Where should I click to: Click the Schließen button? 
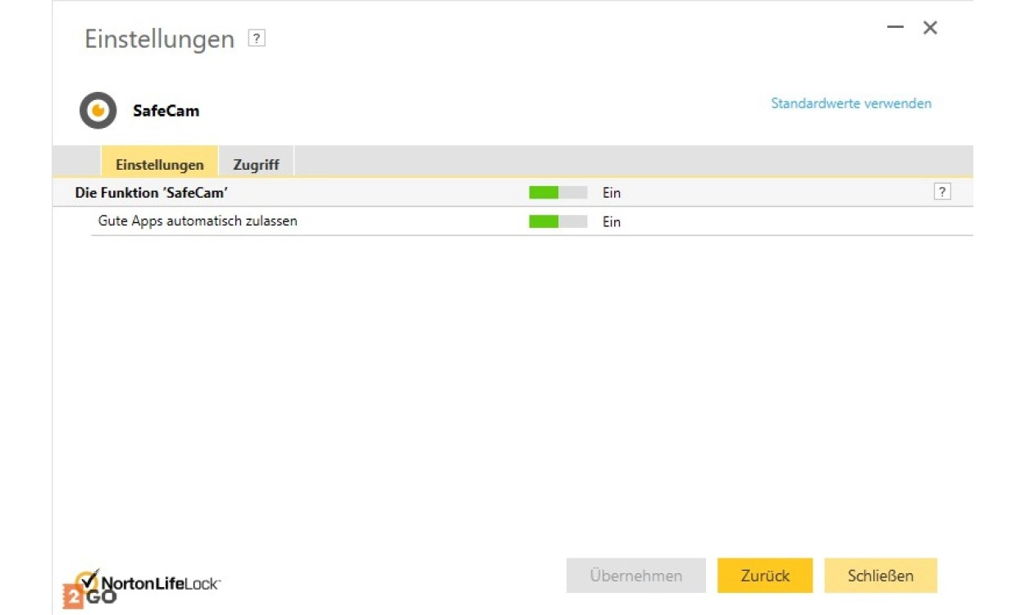click(x=880, y=576)
